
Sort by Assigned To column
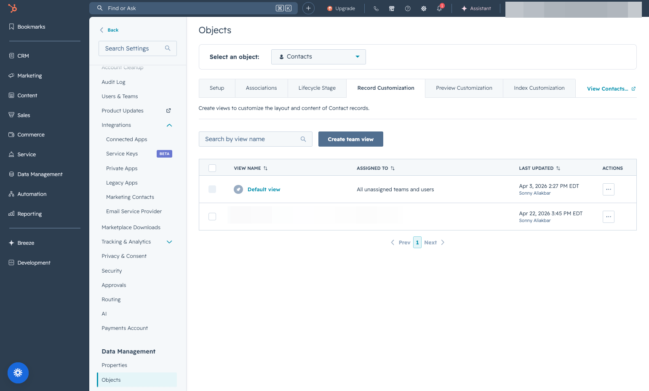(x=376, y=168)
